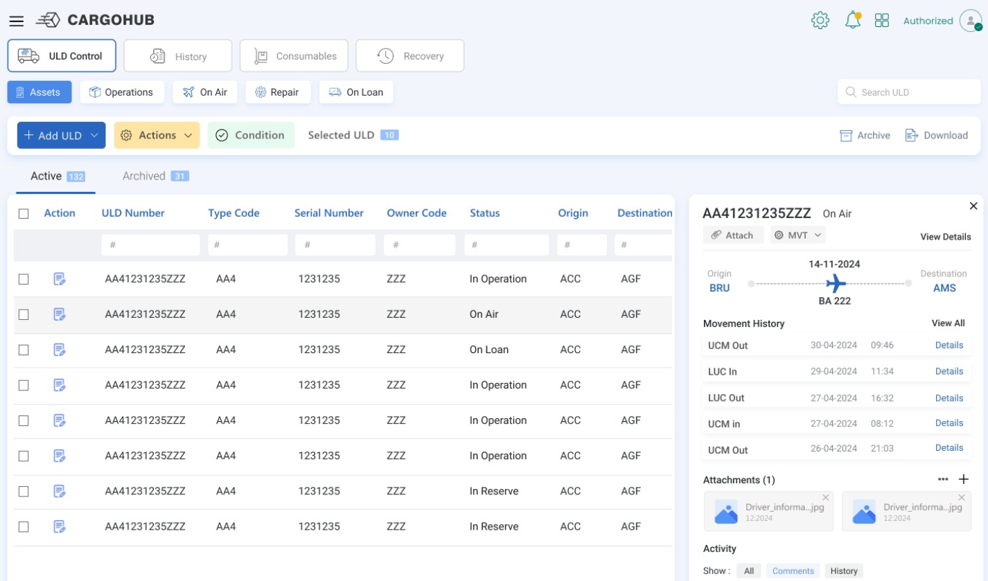Open the notifications bell

(x=852, y=21)
